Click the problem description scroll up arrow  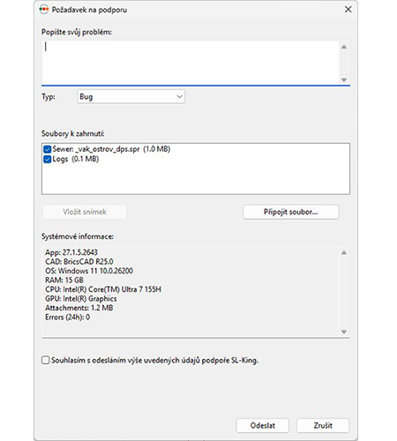point(344,47)
